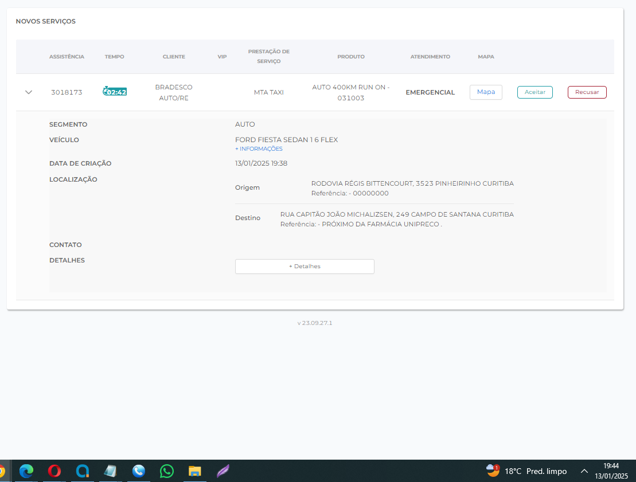Refuse the service with Recusar button
Viewport: 636px width, 482px height.
587,92
